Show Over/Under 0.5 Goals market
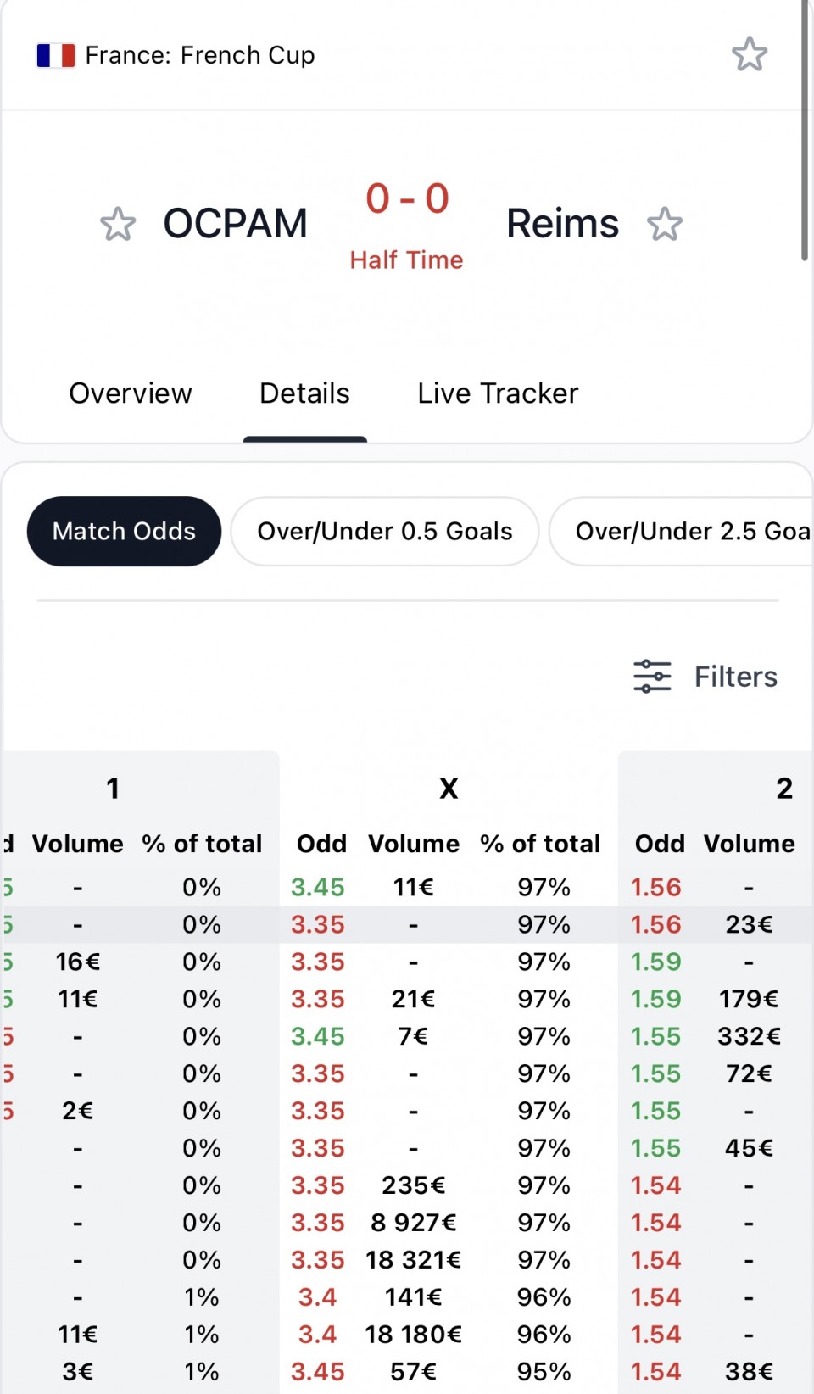 (385, 532)
